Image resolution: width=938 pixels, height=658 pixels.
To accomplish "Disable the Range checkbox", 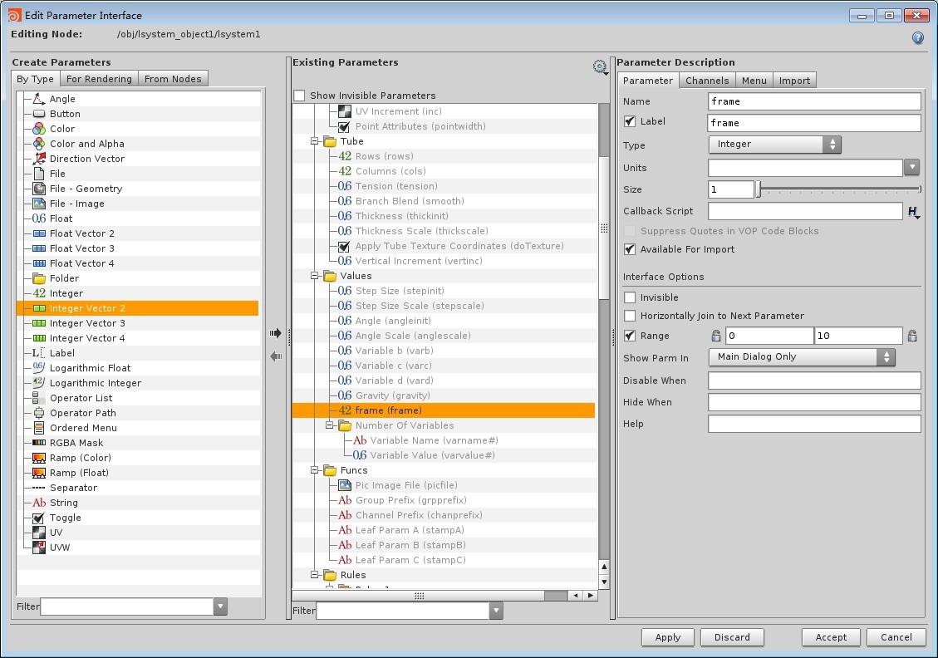I will [629, 336].
